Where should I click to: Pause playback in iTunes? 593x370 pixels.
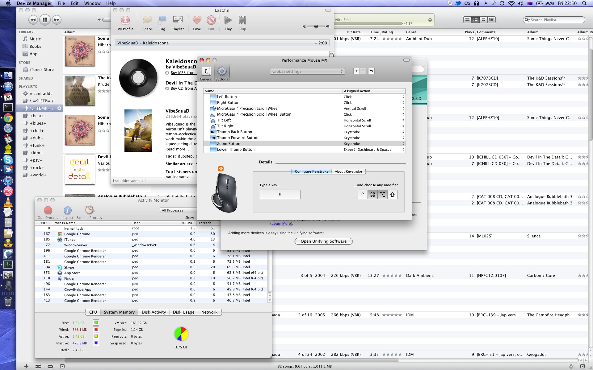pyautogui.click(x=45, y=20)
